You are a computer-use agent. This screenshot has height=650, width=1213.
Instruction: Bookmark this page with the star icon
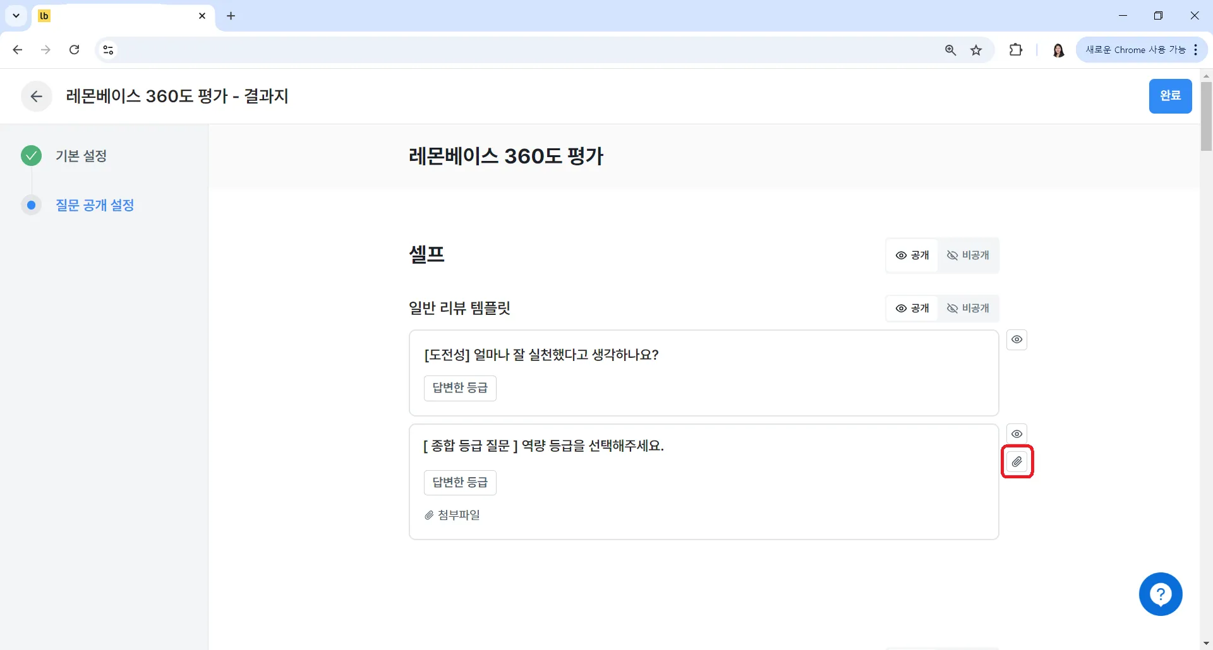click(977, 50)
